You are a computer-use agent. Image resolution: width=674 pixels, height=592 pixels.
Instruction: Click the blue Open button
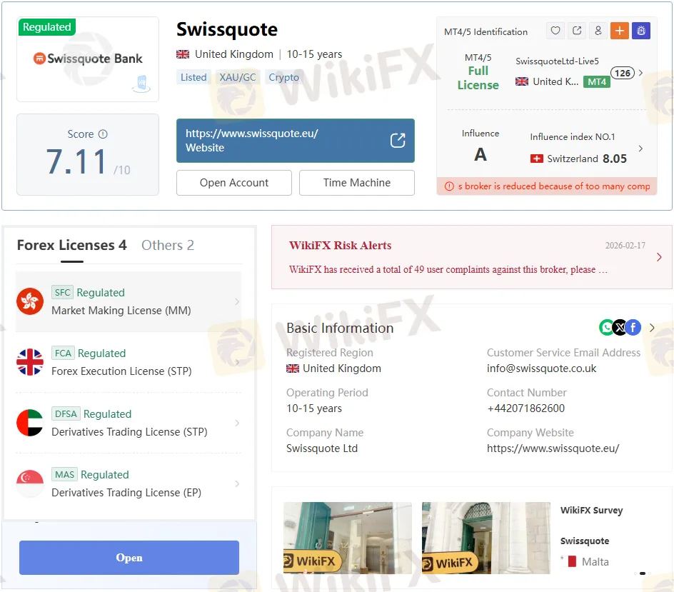[129, 558]
